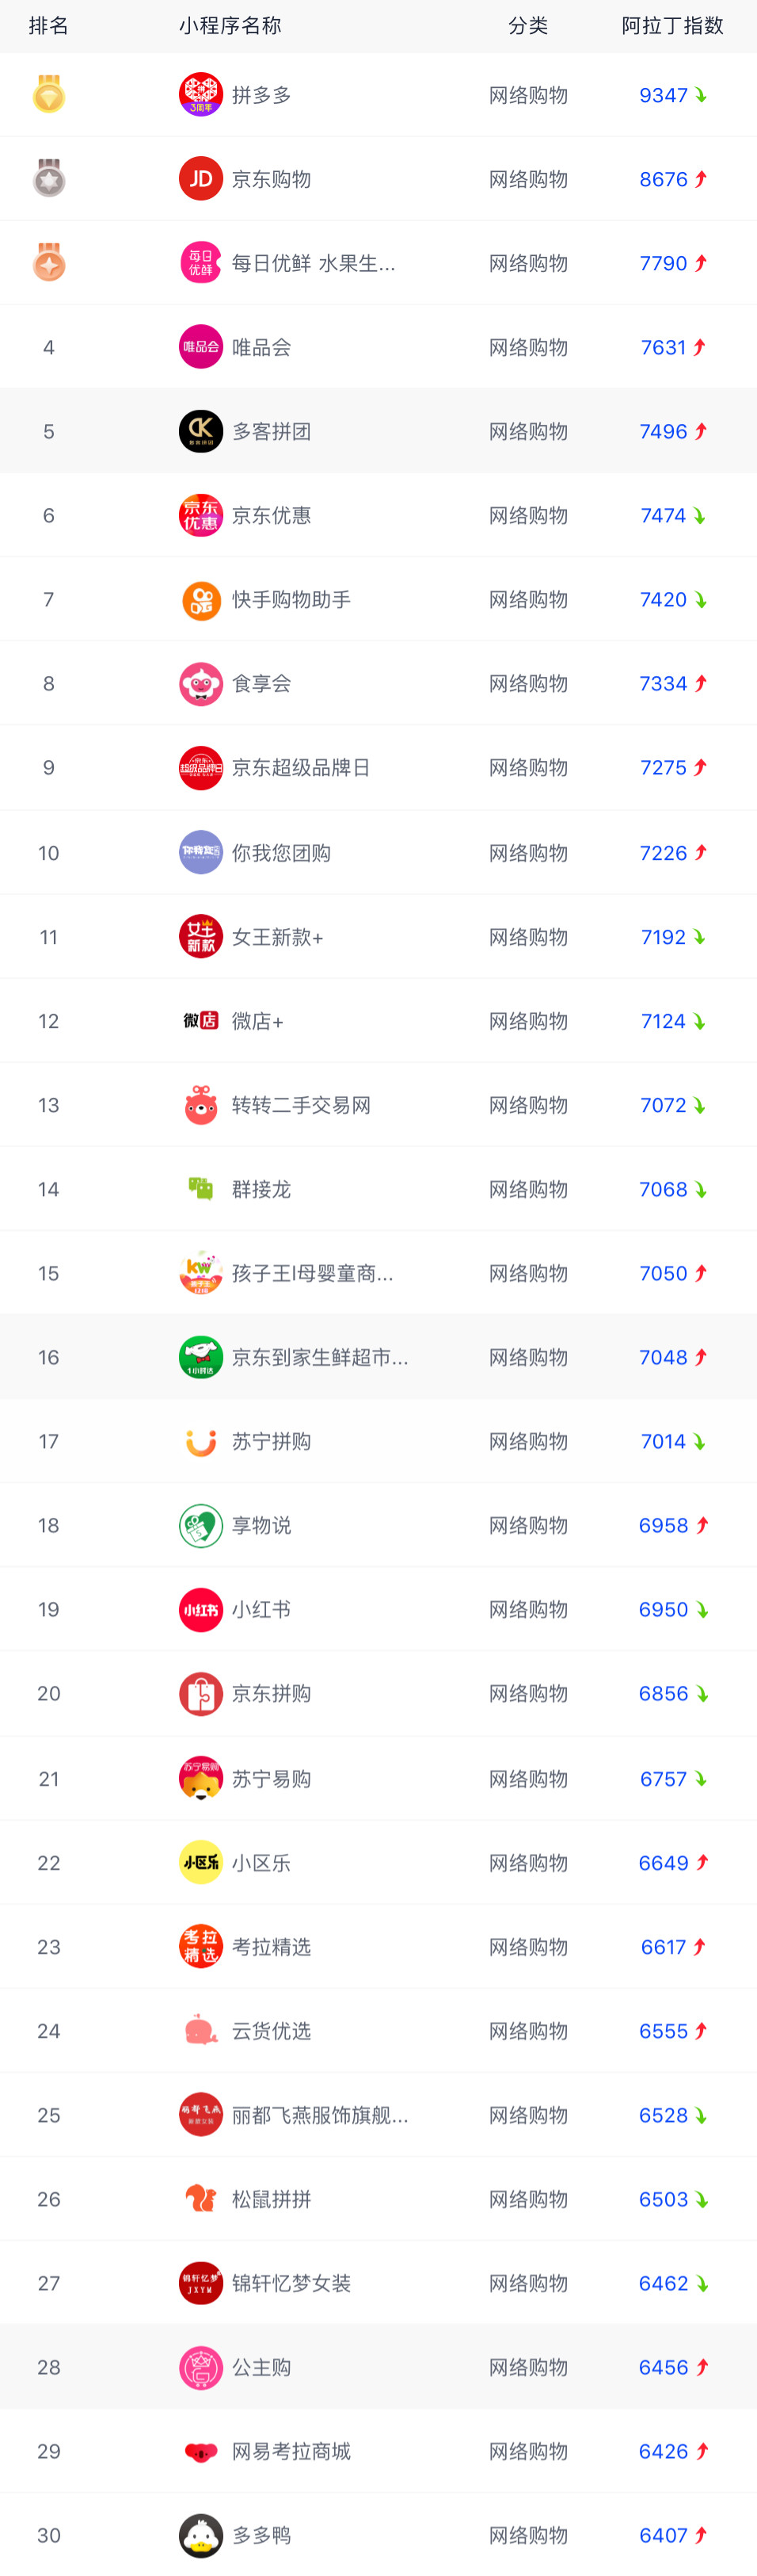Click index value 9347 for 拼多多
The image size is (757, 2576).
click(x=663, y=95)
